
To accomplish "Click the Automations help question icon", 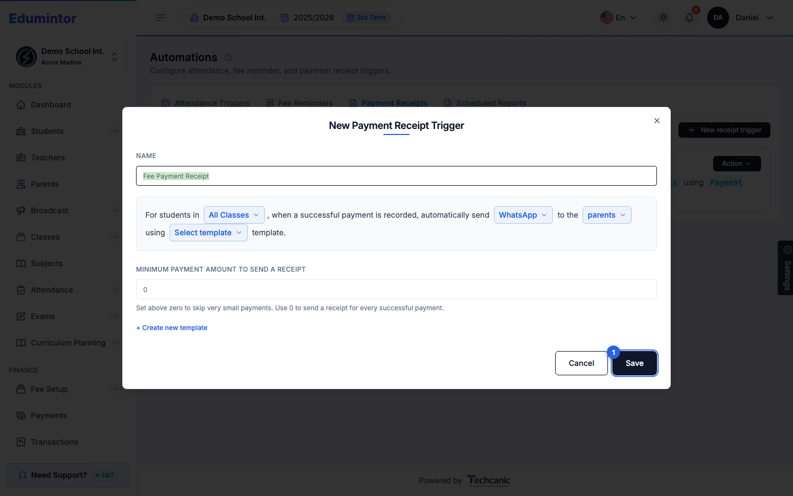I will (229, 57).
